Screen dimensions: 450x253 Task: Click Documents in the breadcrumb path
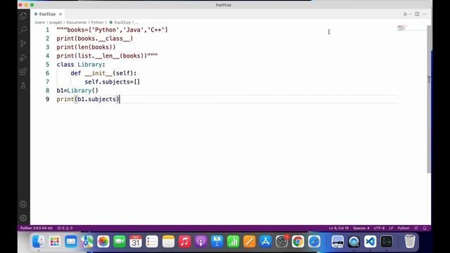point(77,22)
